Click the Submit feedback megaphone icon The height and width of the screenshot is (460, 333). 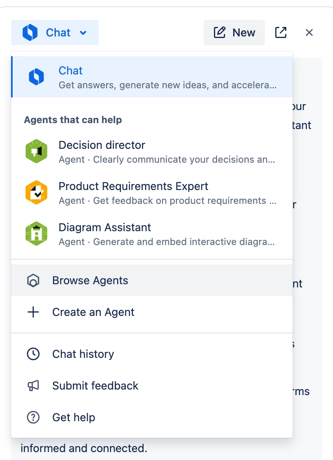[33, 386]
